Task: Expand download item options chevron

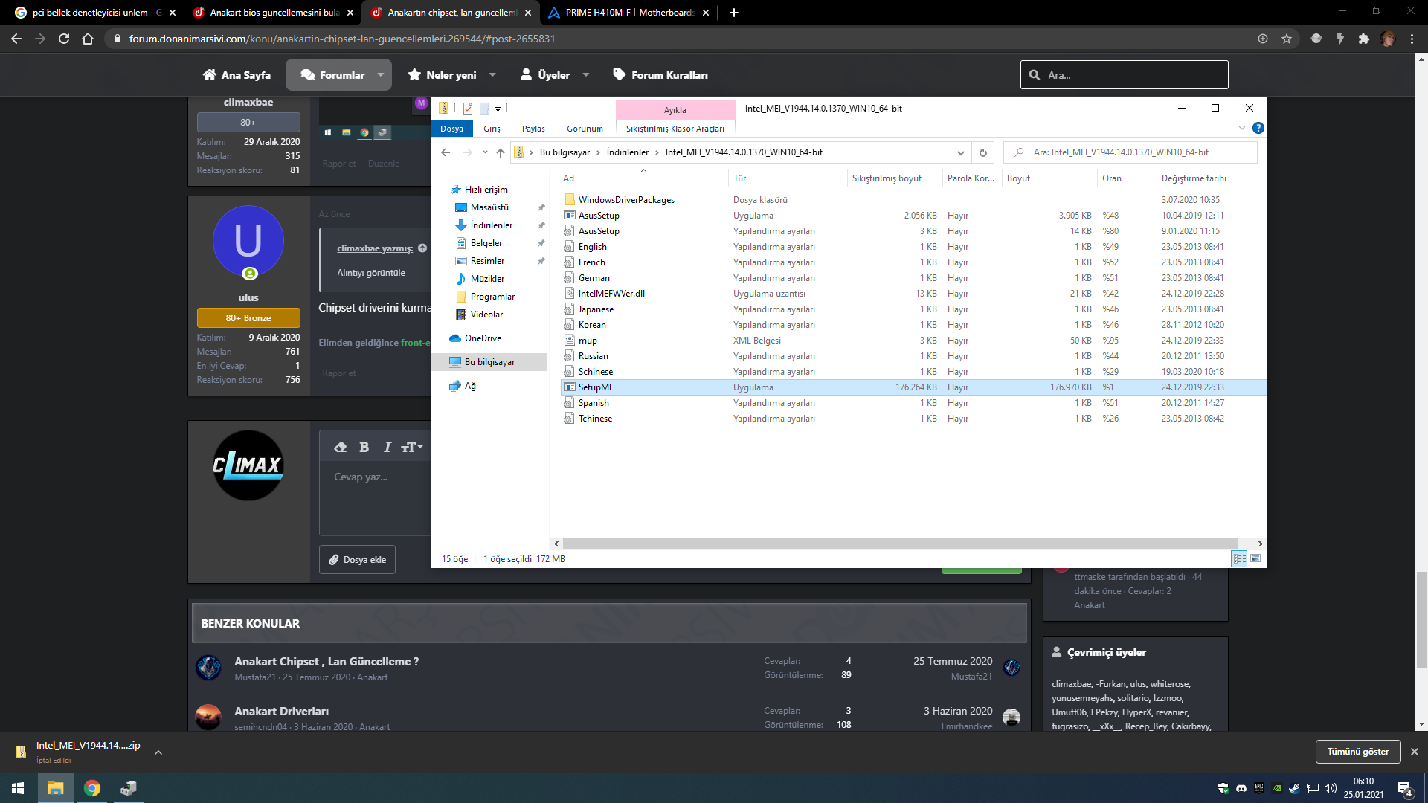Action: pyautogui.click(x=158, y=752)
